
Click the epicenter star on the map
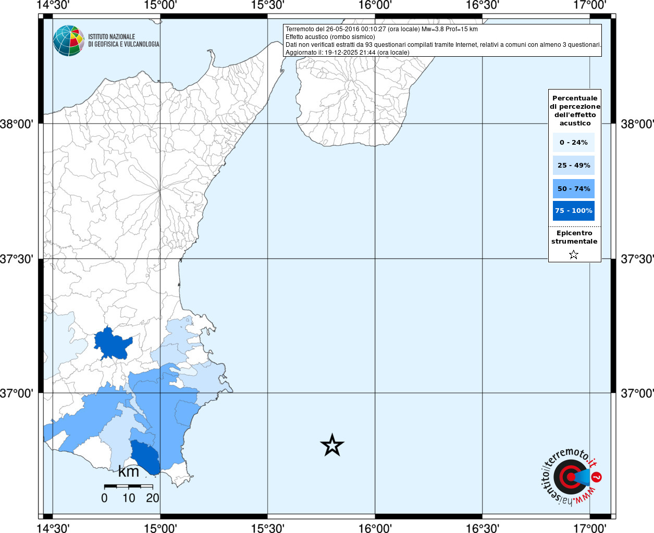[332, 445]
